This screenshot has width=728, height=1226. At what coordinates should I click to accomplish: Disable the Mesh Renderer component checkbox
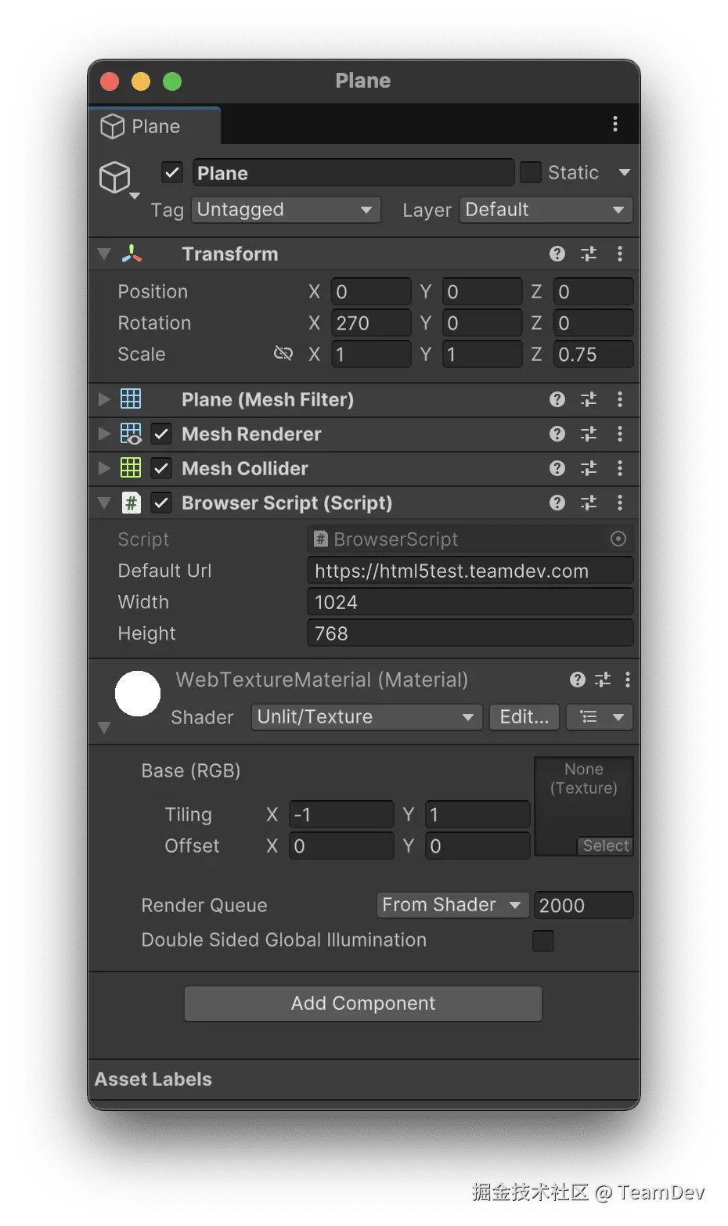[x=161, y=434]
